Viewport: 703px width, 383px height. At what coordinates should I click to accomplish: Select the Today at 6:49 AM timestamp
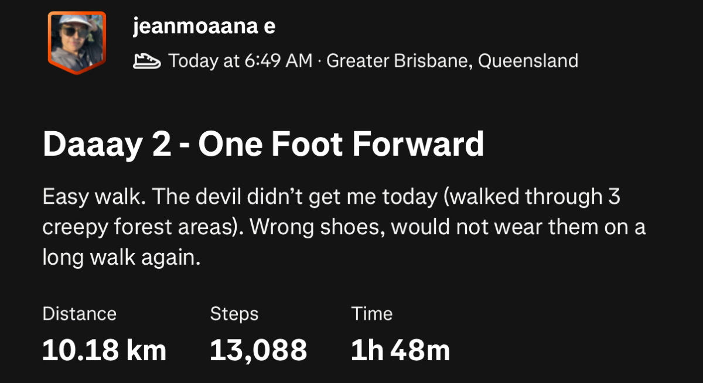point(240,60)
